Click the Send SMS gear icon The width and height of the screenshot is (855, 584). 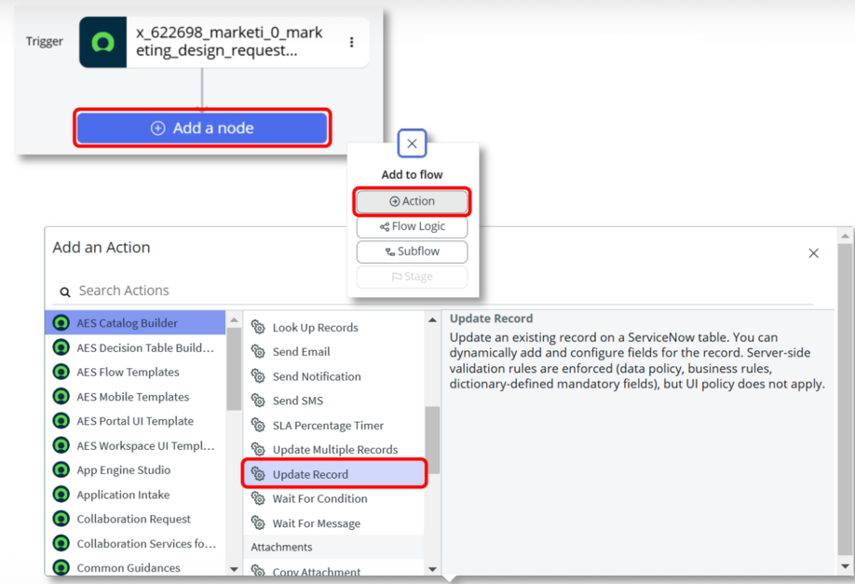(x=258, y=401)
